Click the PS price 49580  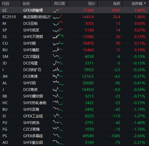point(88,136)
